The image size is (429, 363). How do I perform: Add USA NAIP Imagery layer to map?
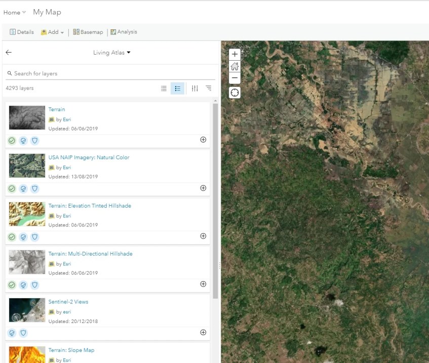click(203, 188)
